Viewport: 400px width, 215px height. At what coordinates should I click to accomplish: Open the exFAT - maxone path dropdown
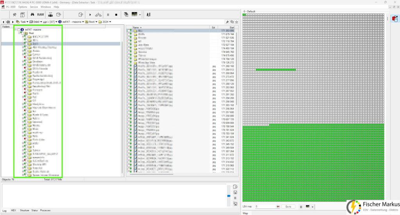pos(83,22)
